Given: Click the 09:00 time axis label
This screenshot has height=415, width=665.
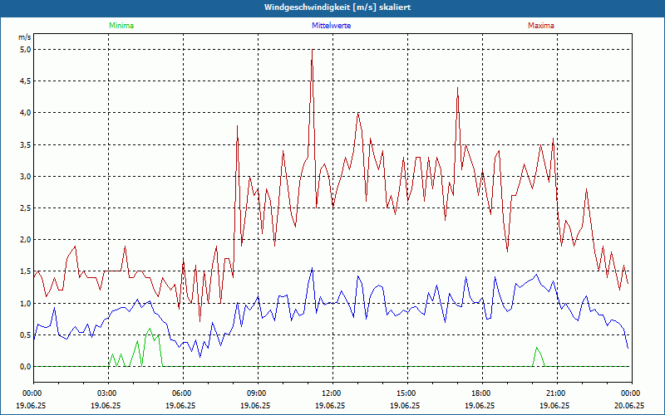Looking at the screenshot, I should 257,393.
